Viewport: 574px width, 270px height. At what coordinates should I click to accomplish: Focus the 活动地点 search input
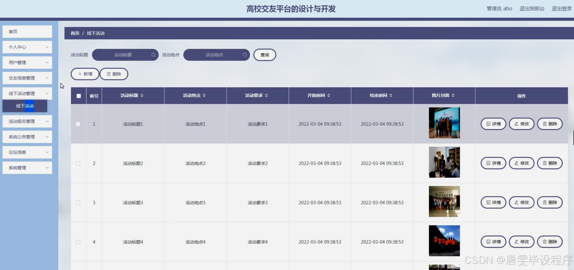point(217,55)
